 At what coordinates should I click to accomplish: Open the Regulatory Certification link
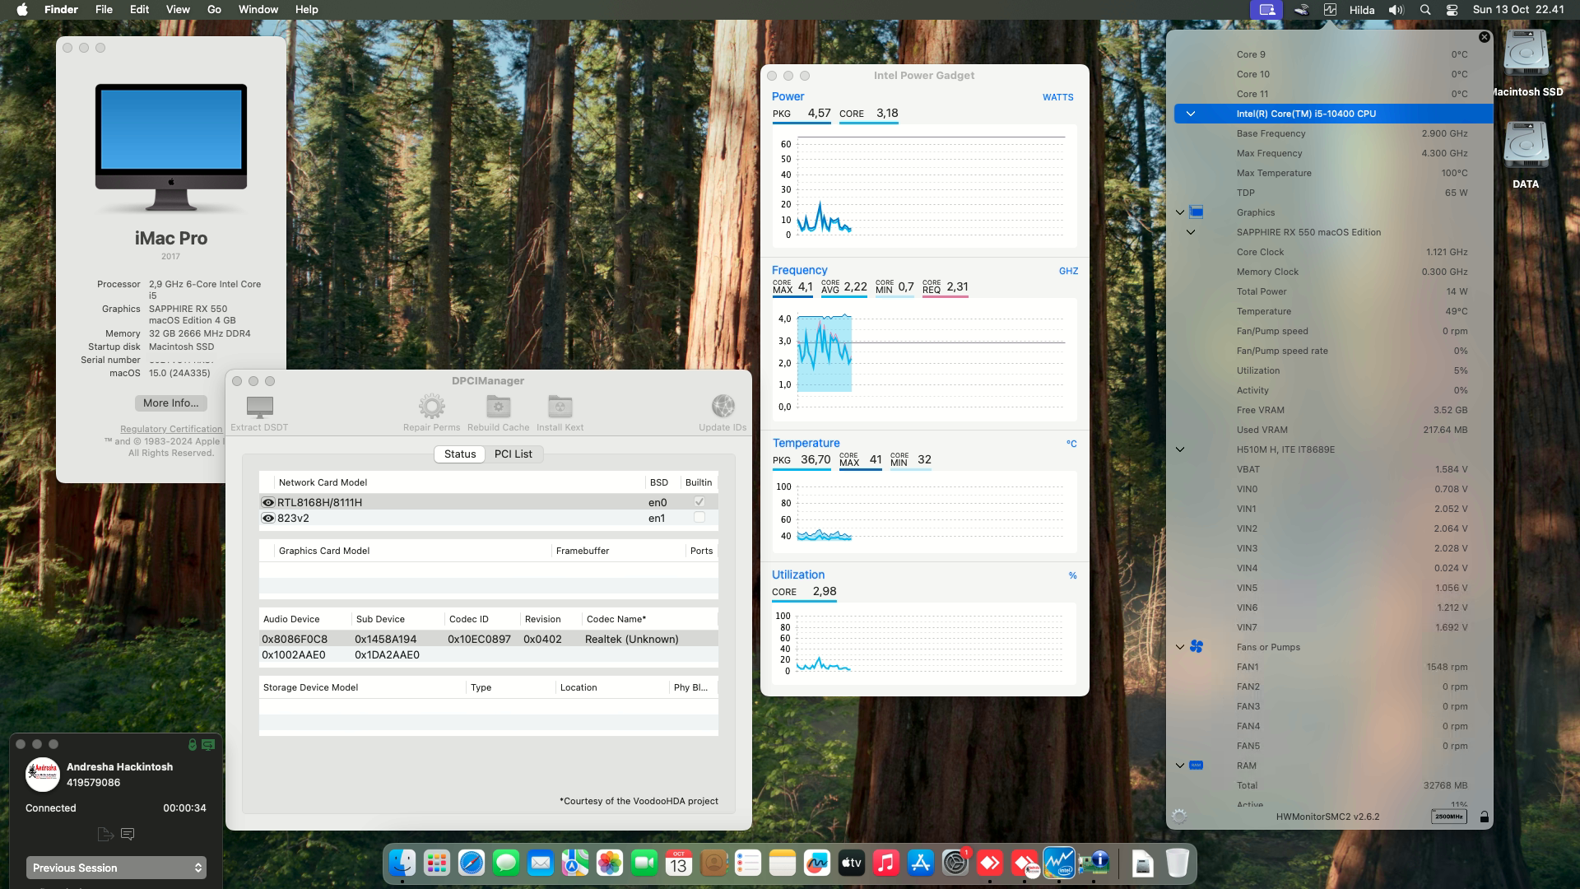click(170, 428)
